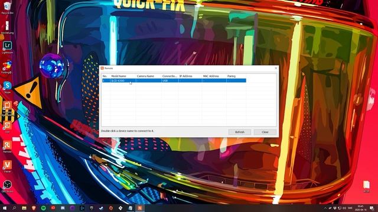Click the red chat bubble taskbar icon

click(x=53, y=208)
